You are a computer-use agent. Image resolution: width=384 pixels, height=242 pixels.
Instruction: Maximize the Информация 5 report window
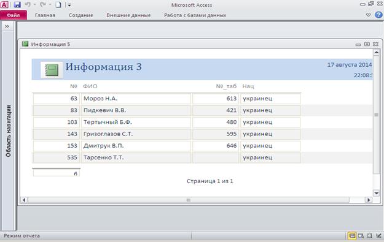click(x=367, y=44)
